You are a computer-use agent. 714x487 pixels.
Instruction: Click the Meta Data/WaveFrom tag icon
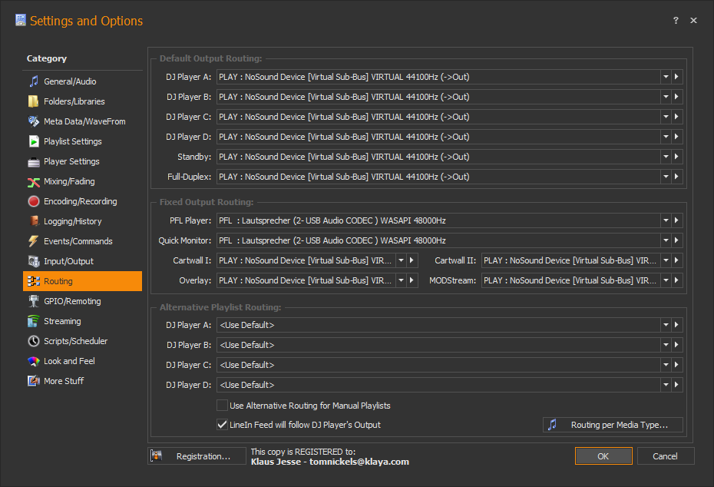click(34, 121)
